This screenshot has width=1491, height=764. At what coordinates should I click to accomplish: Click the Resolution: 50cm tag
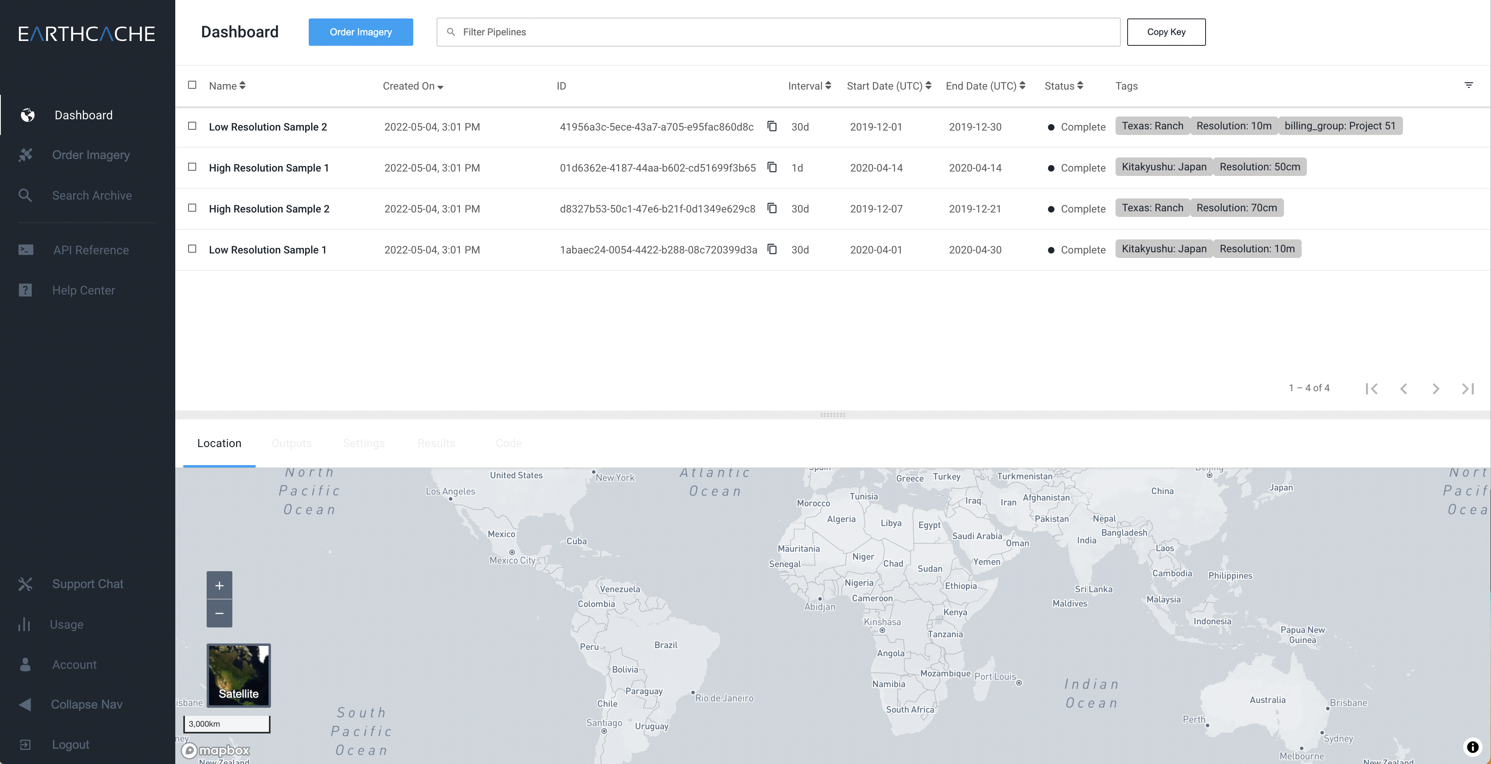tap(1259, 167)
